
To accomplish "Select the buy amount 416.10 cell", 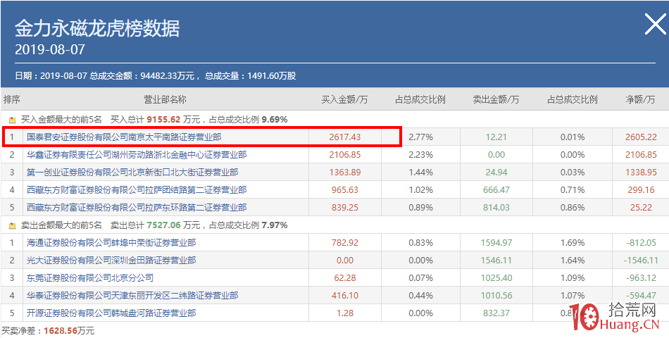I will coord(345,295).
